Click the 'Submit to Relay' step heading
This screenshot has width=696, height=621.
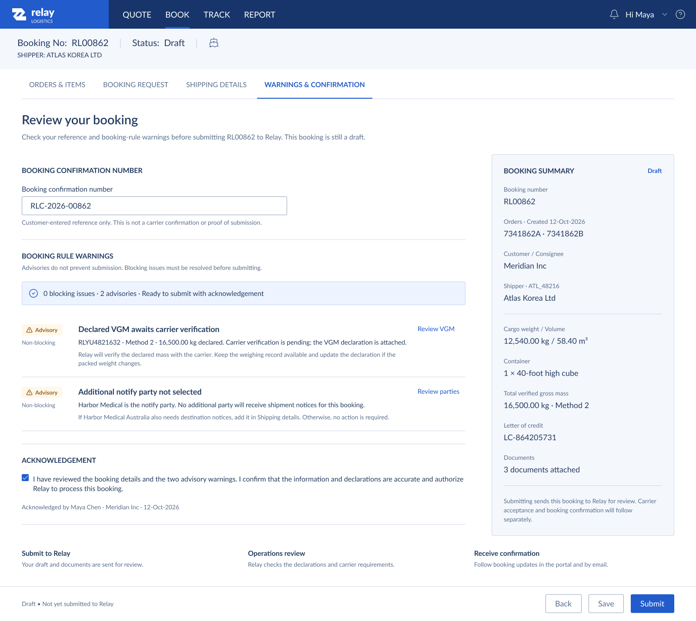(46, 553)
